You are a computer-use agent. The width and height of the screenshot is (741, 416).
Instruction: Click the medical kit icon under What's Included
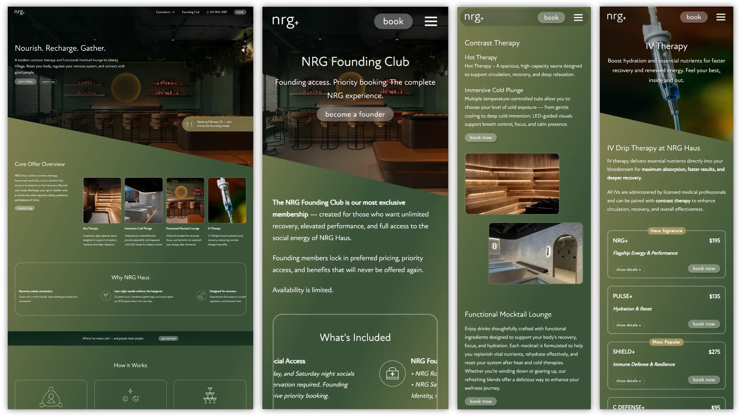click(x=392, y=373)
